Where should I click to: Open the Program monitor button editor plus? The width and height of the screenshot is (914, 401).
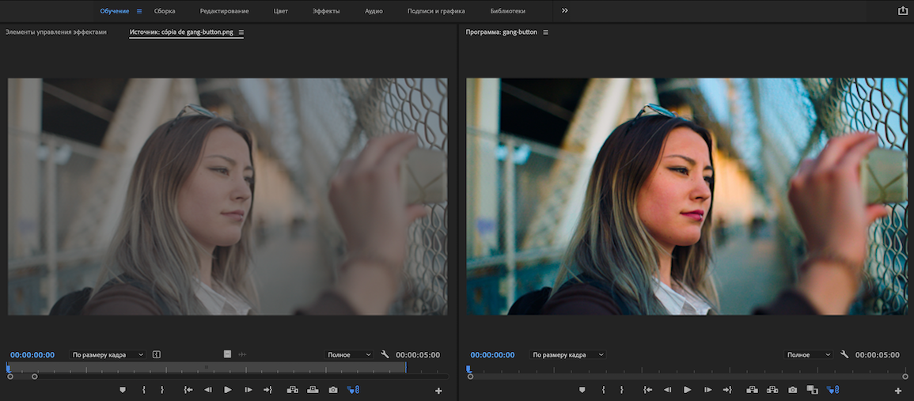tap(898, 391)
